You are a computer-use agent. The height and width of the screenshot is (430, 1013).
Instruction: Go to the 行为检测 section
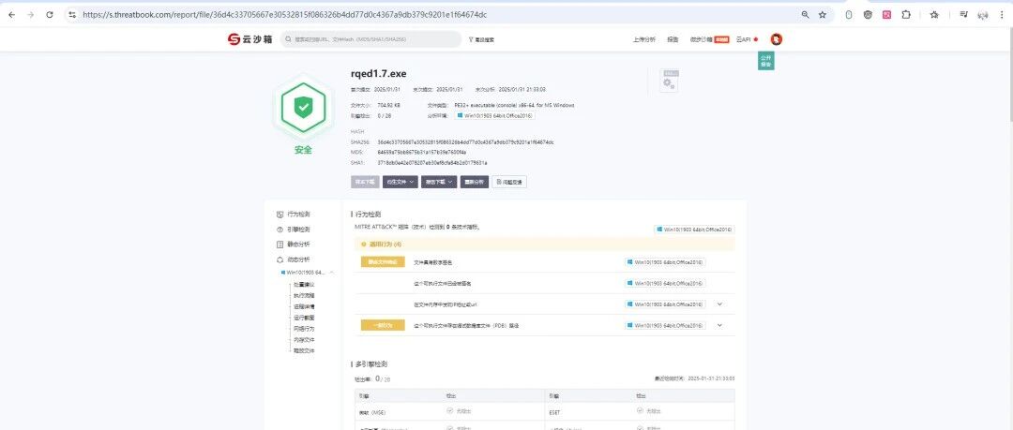298,214
